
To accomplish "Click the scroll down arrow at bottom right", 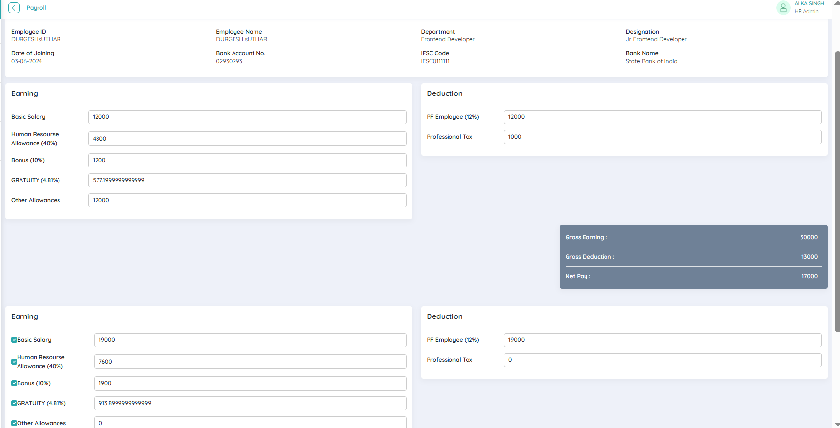I will pyautogui.click(x=837, y=425).
